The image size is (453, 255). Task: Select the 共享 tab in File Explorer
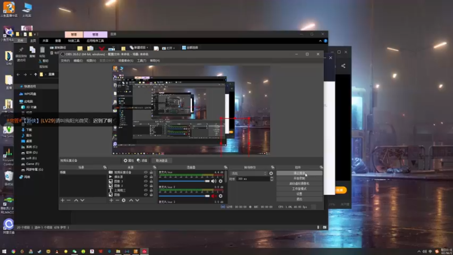click(46, 41)
